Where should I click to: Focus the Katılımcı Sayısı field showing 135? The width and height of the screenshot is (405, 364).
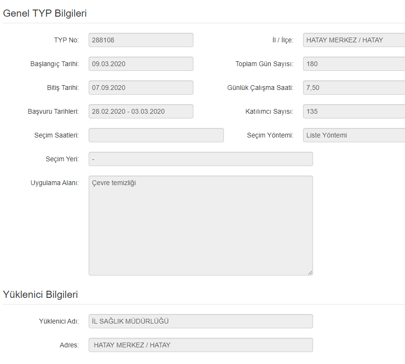354,111
